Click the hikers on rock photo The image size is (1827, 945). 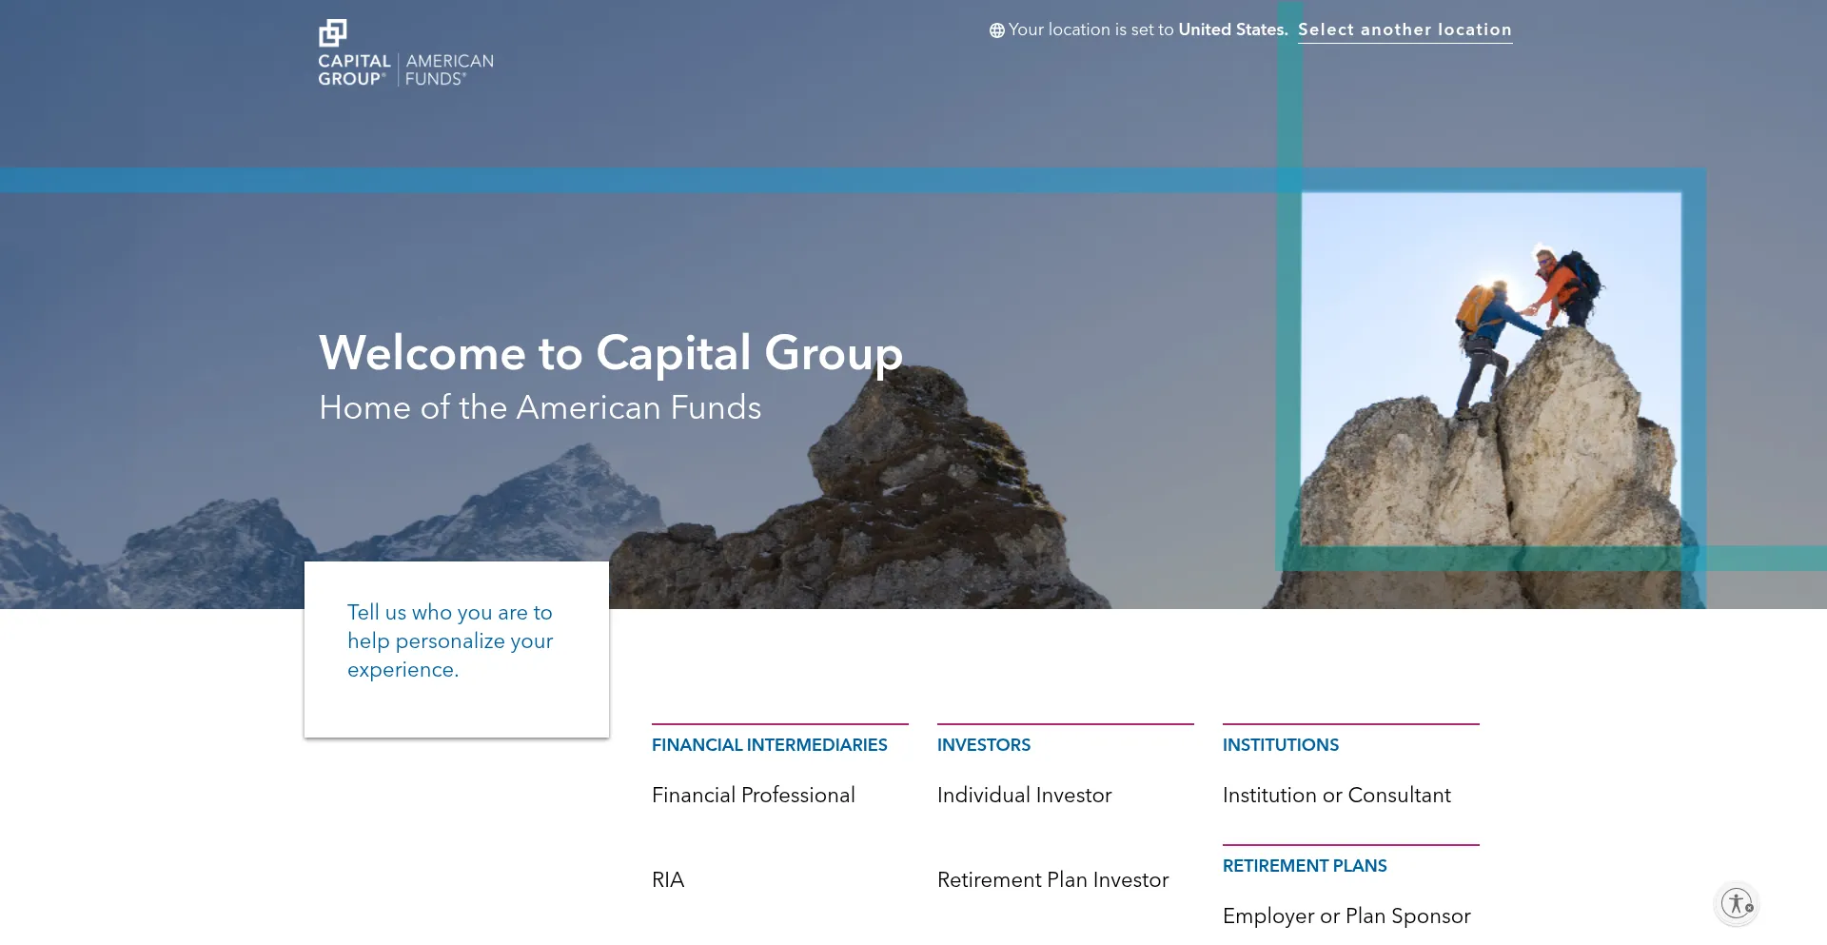(1490, 369)
